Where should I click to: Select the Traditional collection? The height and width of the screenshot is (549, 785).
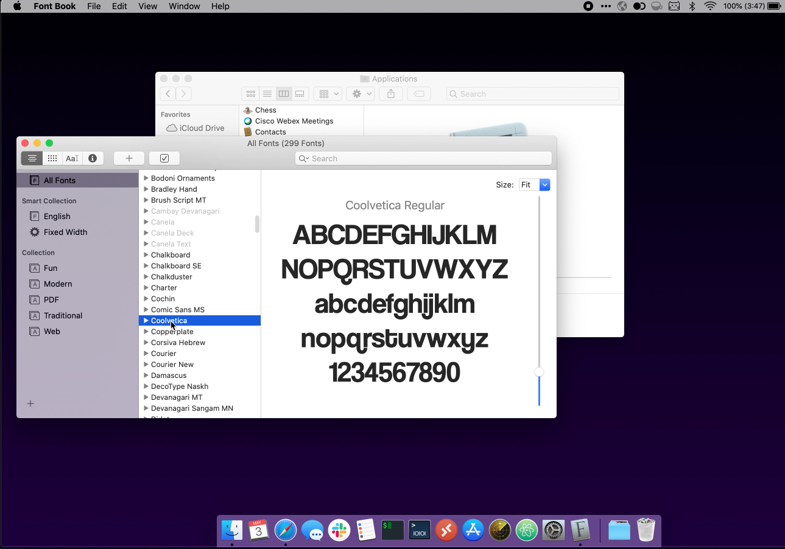pyautogui.click(x=78, y=315)
